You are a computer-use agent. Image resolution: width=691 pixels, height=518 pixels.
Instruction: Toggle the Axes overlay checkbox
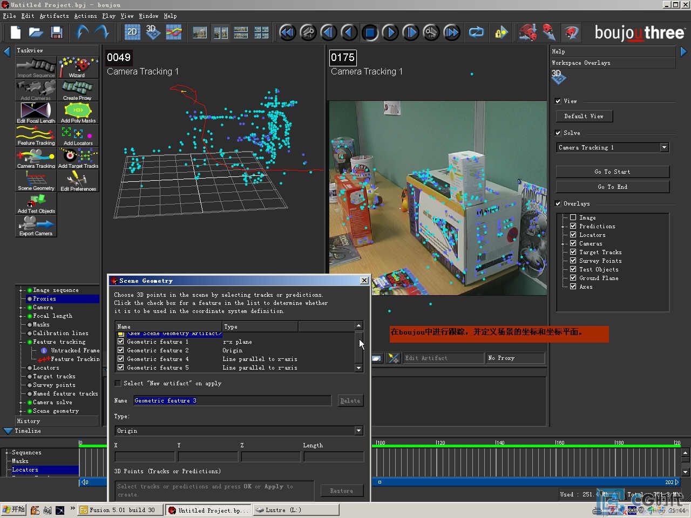[573, 287]
